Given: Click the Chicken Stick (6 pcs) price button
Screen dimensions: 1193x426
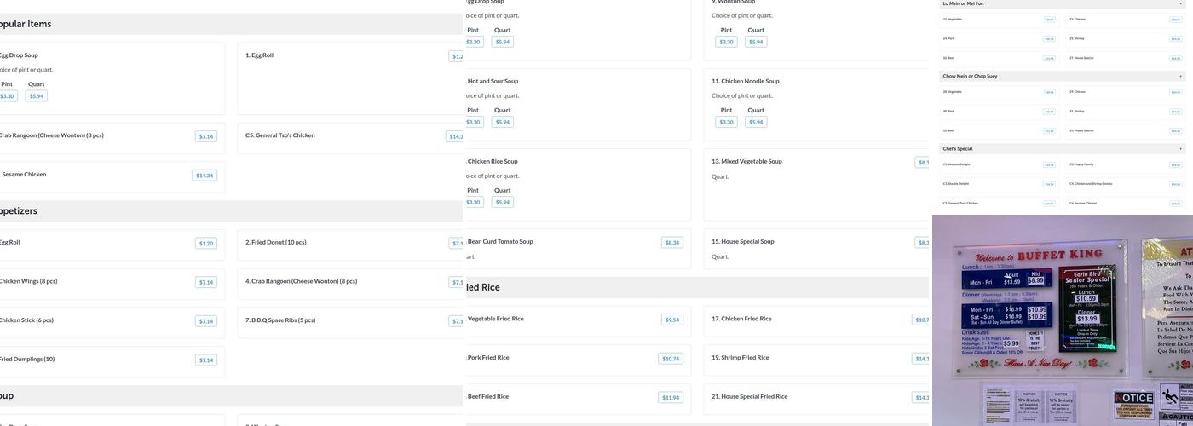Looking at the screenshot, I should [206, 321].
